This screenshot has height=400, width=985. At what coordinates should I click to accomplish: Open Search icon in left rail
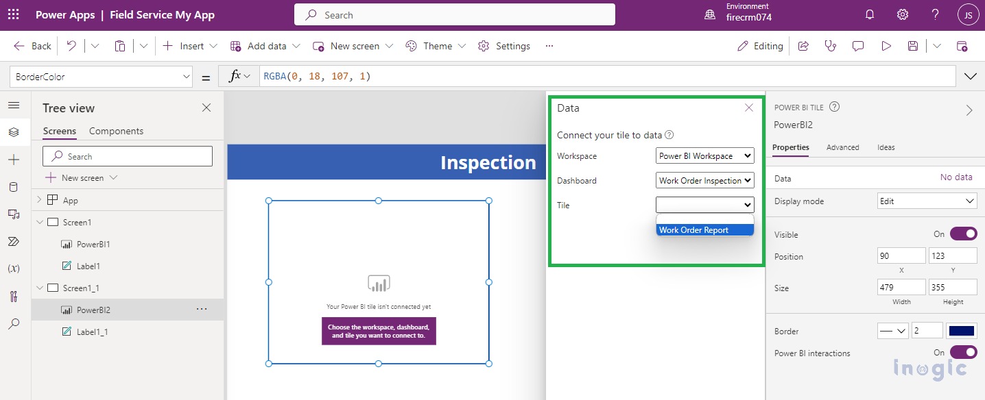pos(14,324)
